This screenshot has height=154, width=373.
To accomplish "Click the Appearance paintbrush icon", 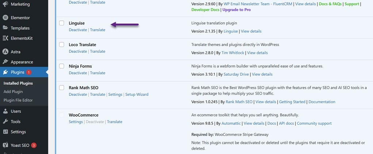I will pyautogui.click(x=5, y=62).
